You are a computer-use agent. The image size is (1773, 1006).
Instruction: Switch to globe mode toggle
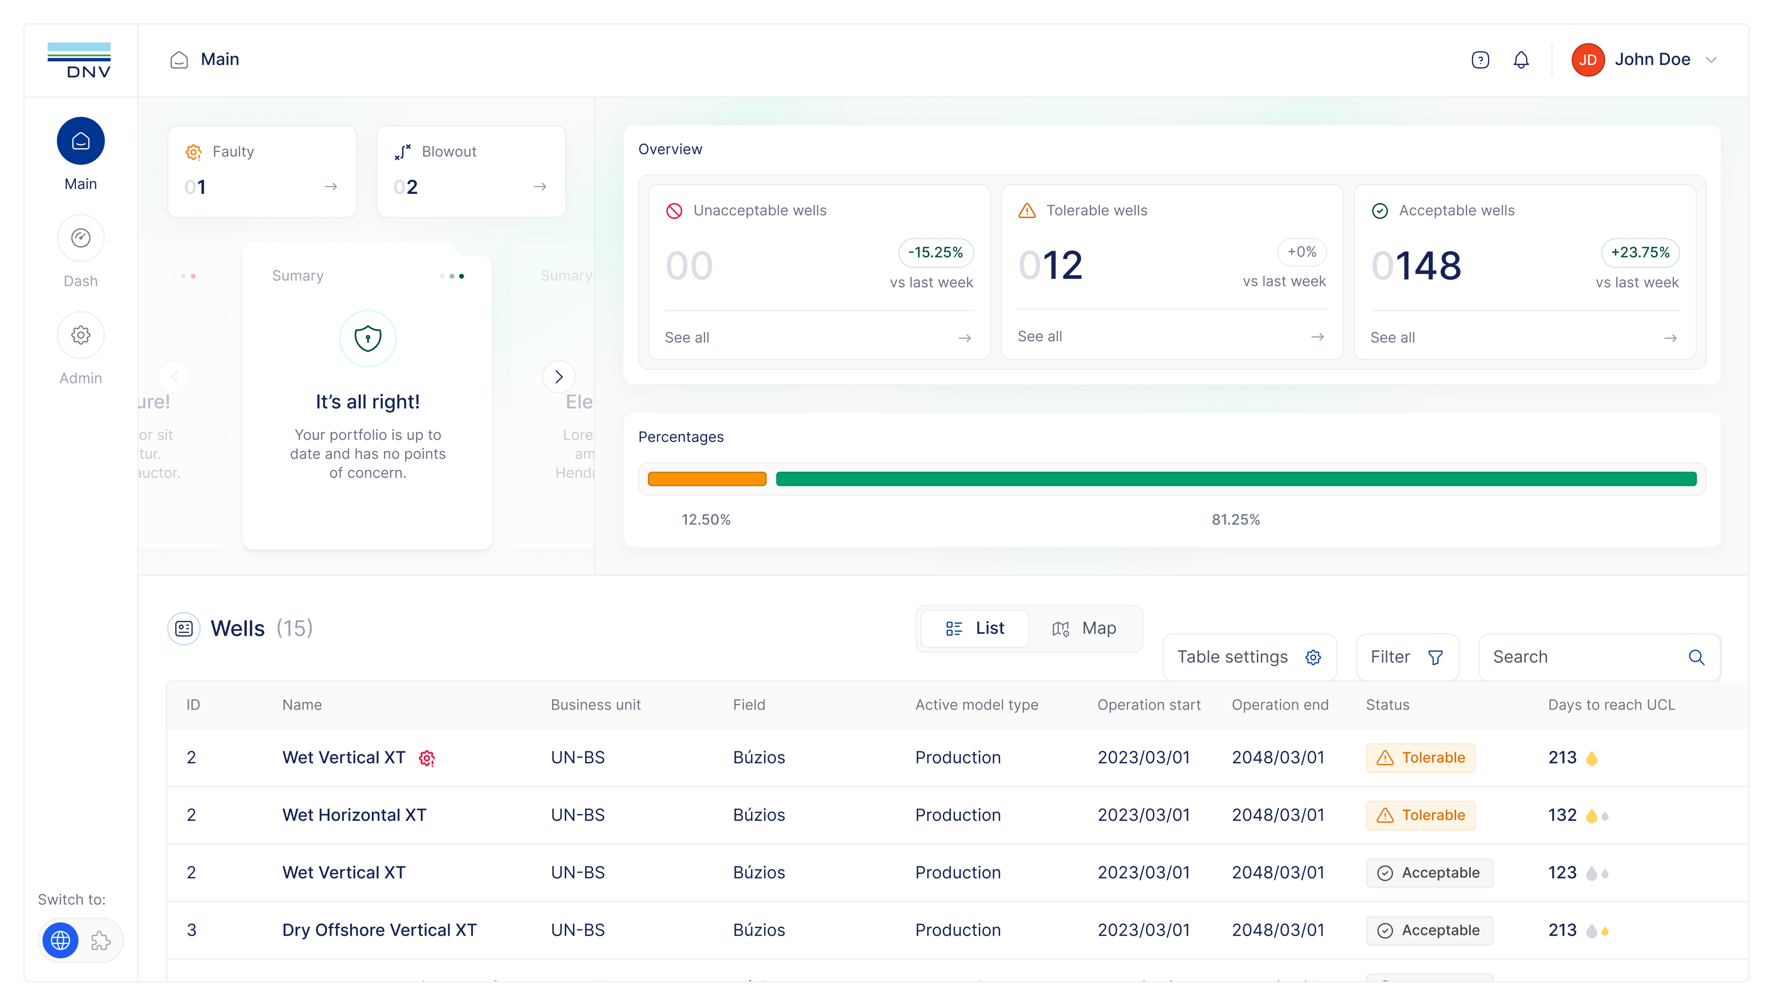pyautogui.click(x=61, y=940)
